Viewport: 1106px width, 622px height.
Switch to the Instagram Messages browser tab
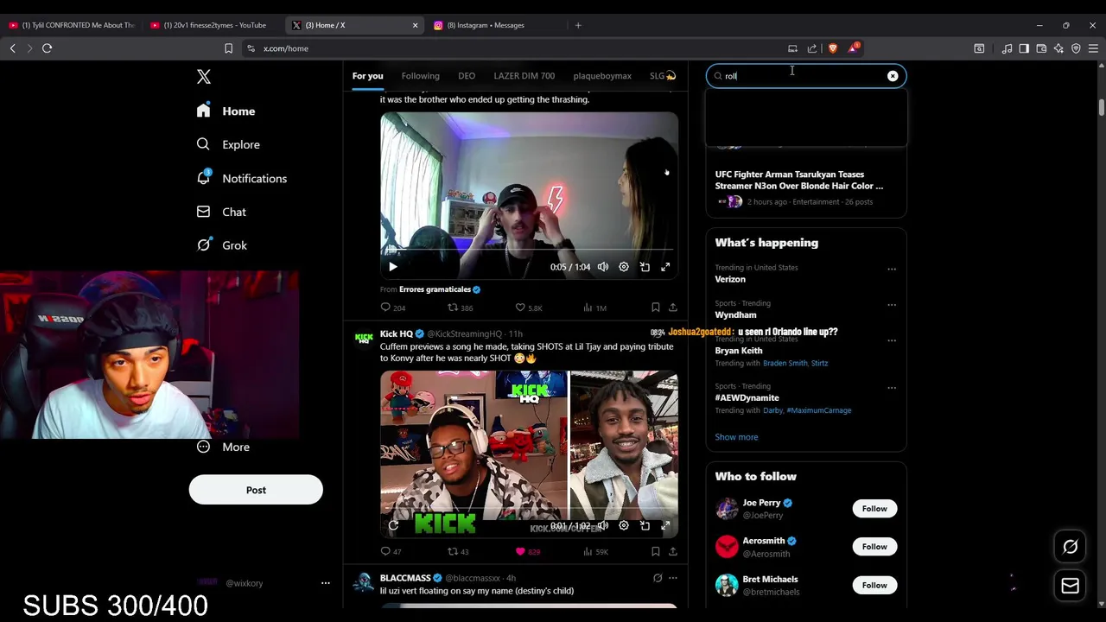493,25
